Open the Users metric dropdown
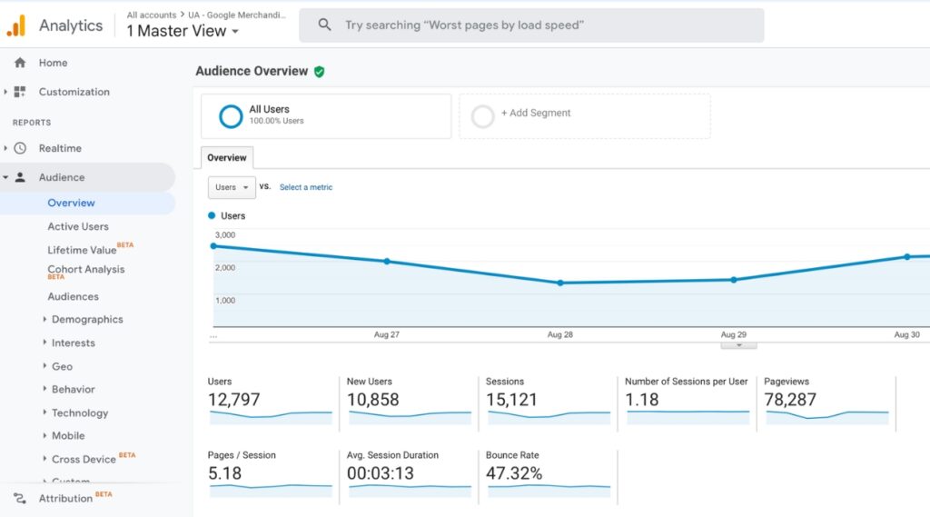 [232, 187]
